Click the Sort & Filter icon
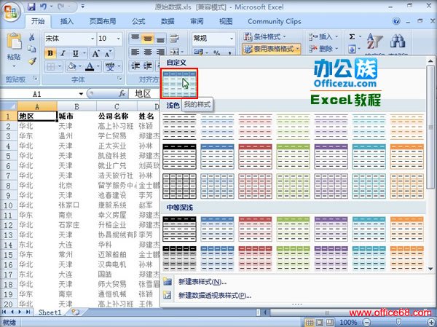 tap(374, 42)
